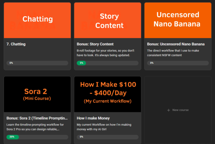
Task: Open the Sora 2 Mini Course thumbnail
Action: tap(37, 94)
